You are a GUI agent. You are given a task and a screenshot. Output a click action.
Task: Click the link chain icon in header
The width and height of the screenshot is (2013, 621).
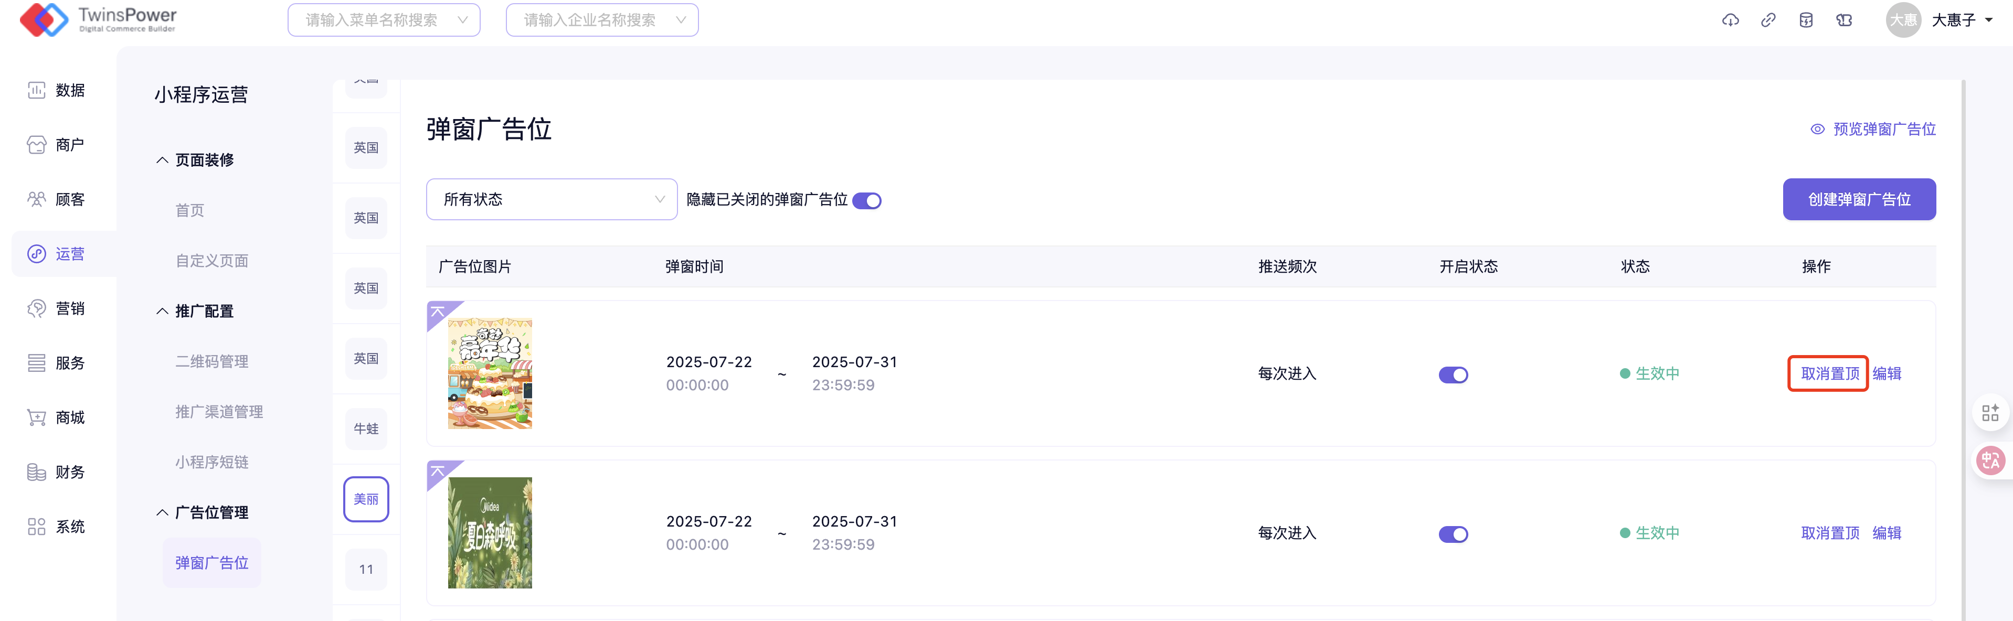pyautogui.click(x=1767, y=20)
